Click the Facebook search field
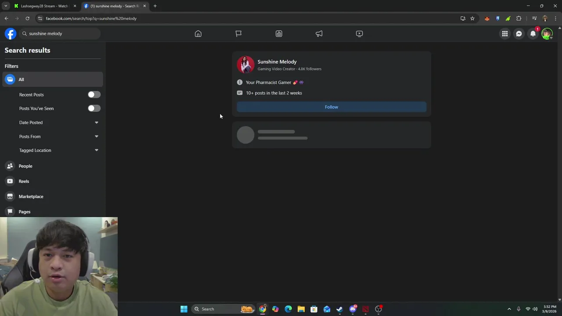 pos(60,34)
